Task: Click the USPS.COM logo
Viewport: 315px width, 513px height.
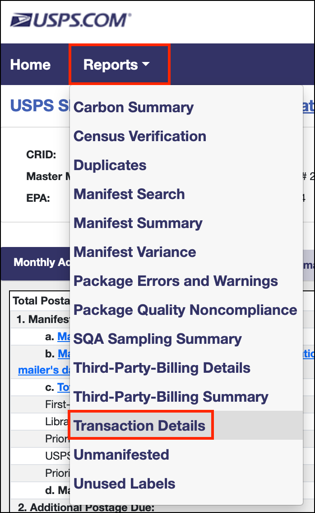Action: [x=71, y=20]
